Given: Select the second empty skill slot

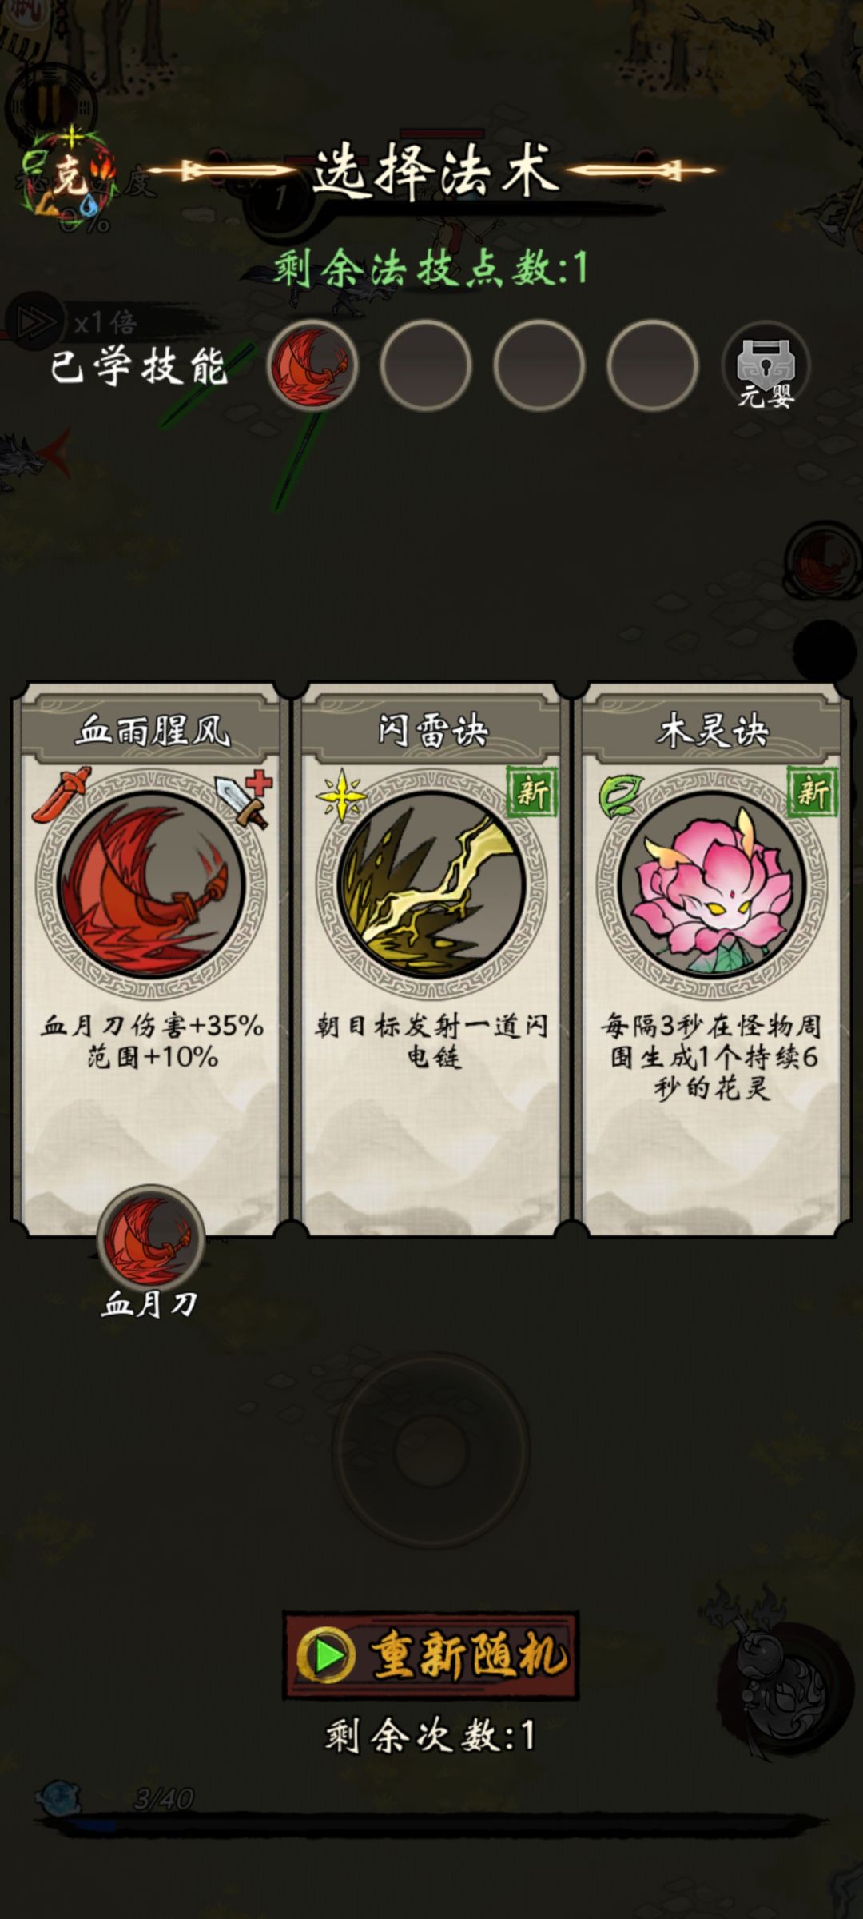Looking at the screenshot, I should (426, 365).
